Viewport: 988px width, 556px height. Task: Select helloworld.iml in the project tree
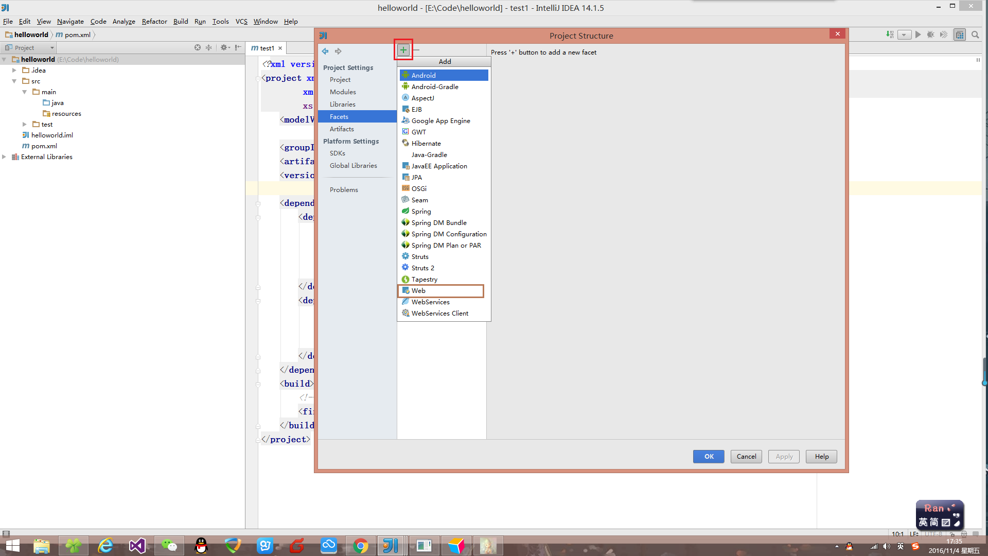tap(47, 135)
